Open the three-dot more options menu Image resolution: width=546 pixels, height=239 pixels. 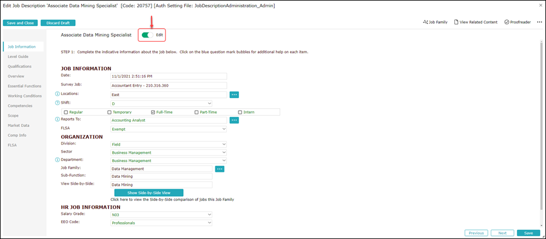point(539,22)
